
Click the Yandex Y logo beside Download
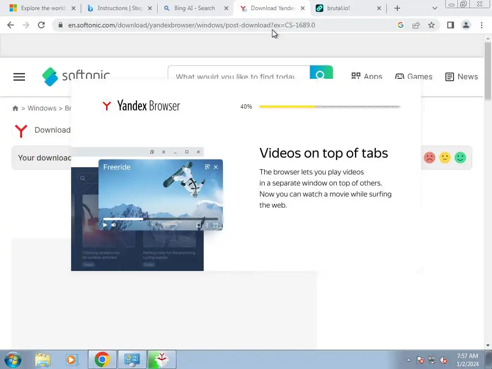21,131
